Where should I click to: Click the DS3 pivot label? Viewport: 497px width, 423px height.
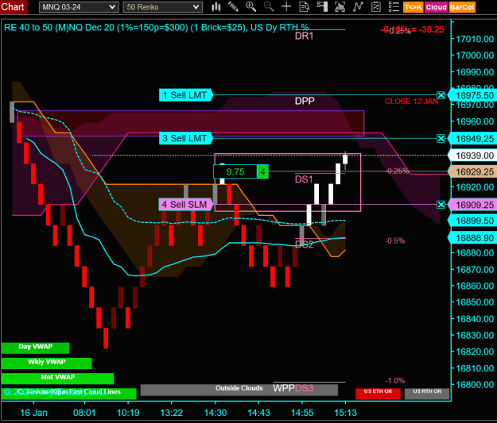pos(304,388)
